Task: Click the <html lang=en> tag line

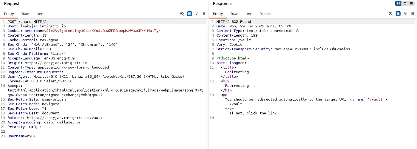Action: click(231, 63)
